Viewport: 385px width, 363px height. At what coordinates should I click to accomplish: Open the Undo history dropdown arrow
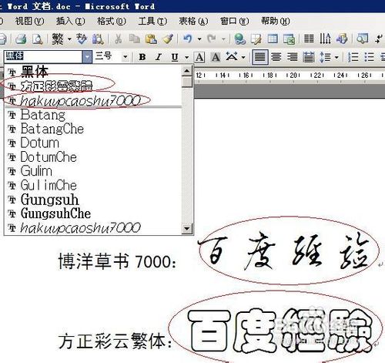[199, 39]
